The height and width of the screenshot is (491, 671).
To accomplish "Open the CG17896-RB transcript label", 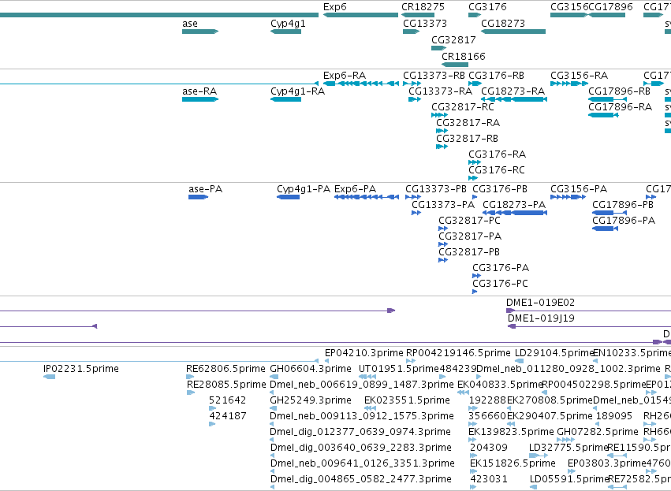I will tap(619, 91).
